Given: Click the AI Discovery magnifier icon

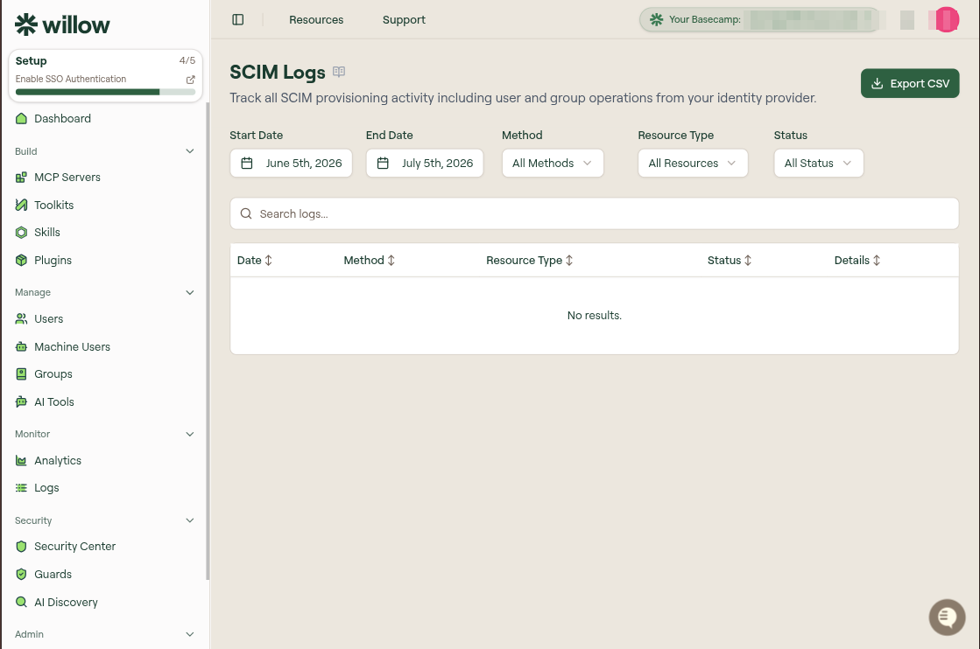Looking at the screenshot, I should [x=21, y=602].
